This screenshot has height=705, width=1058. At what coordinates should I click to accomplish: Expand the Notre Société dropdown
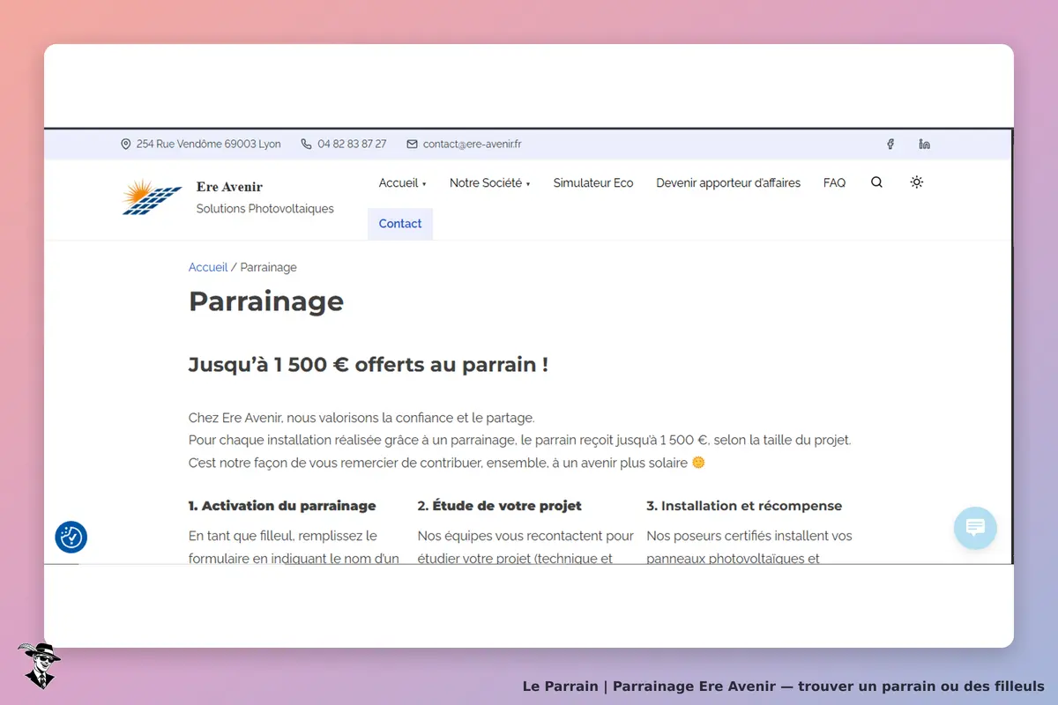tap(489, 183)
